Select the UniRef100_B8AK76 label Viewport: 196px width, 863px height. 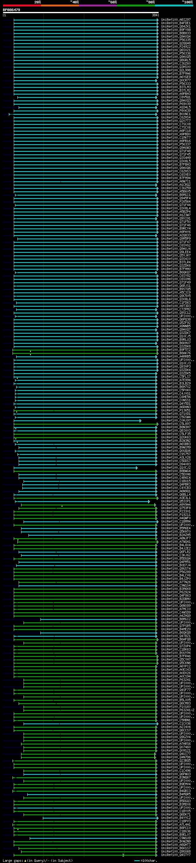[x=175, y=353]
